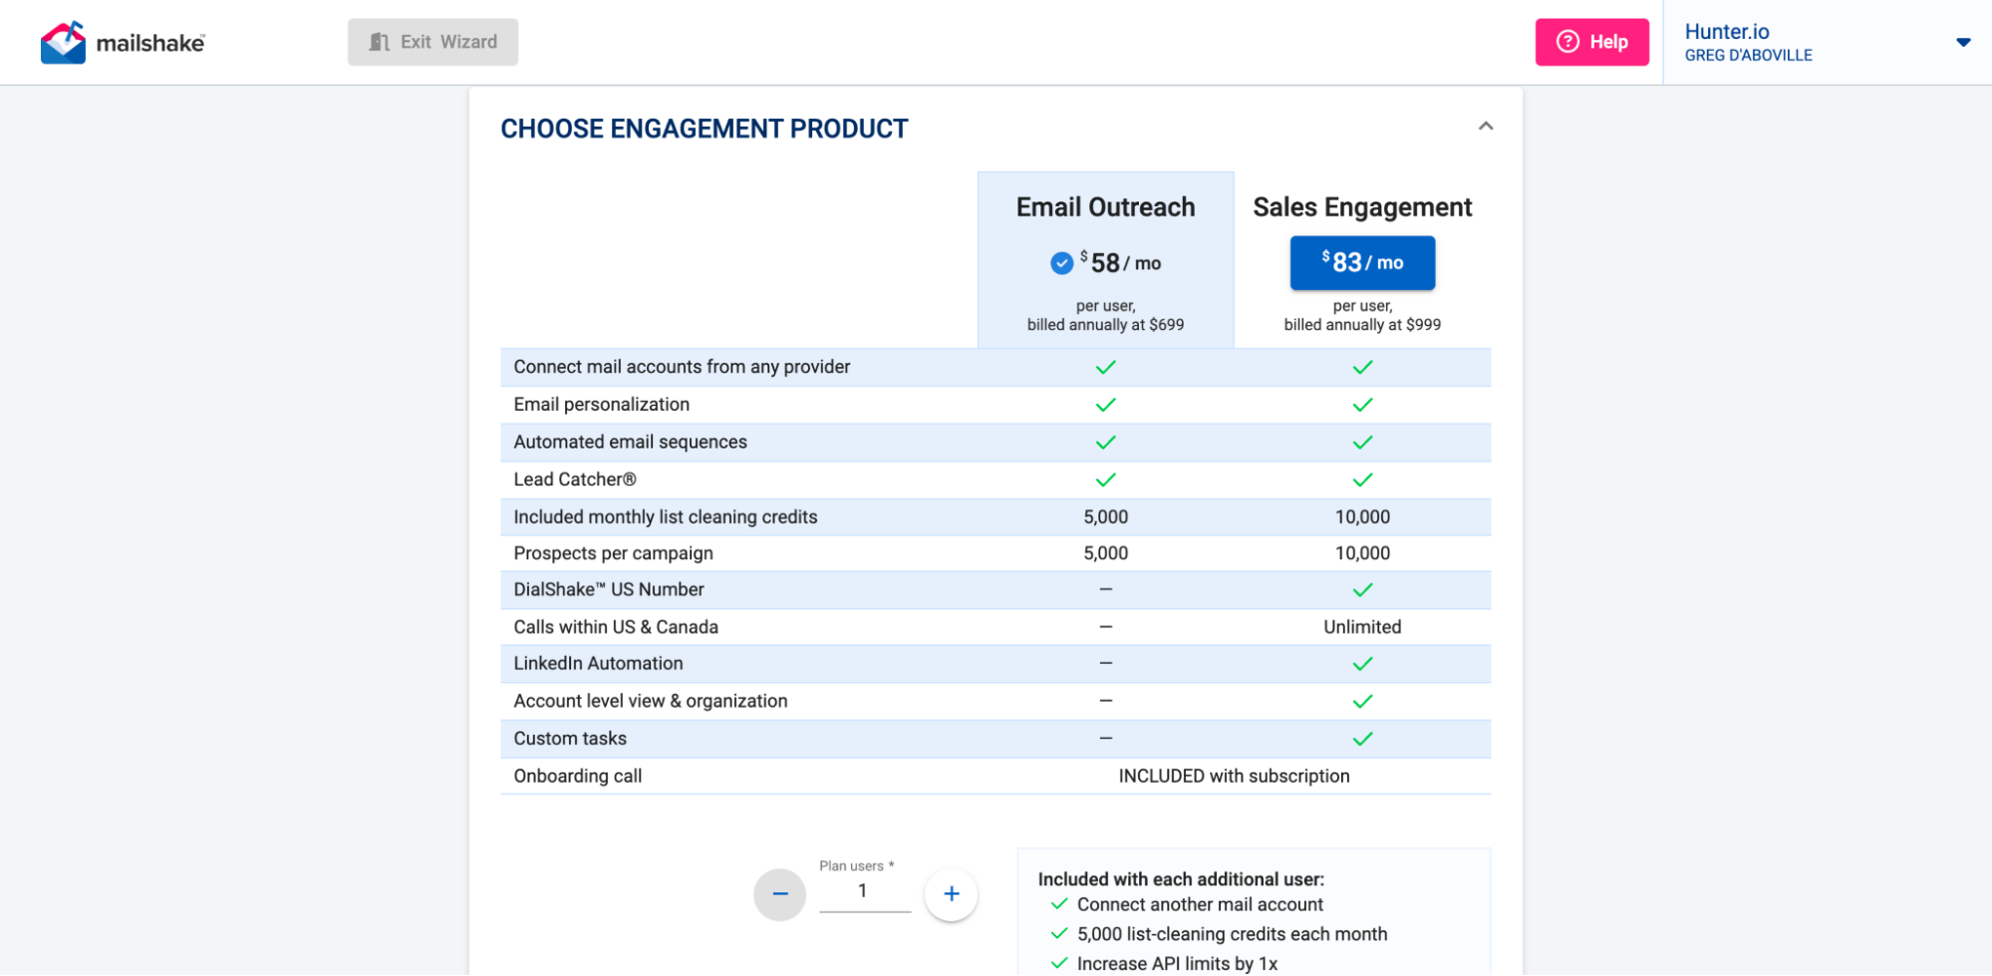1992x976 pixels.
Task: Click "Automated email sequences" feature row
Action: [996, 442]
